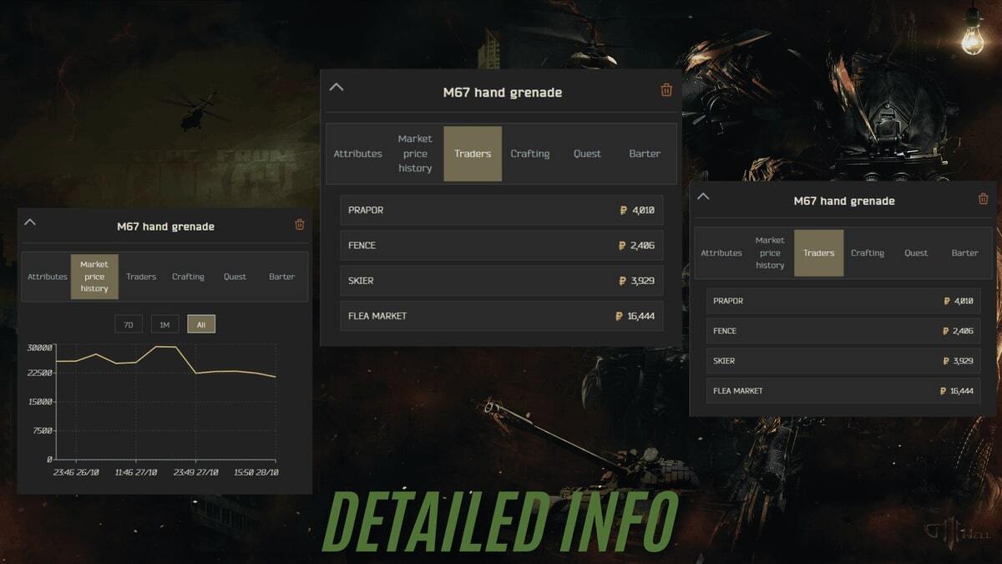Click right panel title M67 hand grenade

pos(843,201)
